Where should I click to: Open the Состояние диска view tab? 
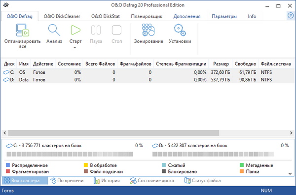pos(152,181)
